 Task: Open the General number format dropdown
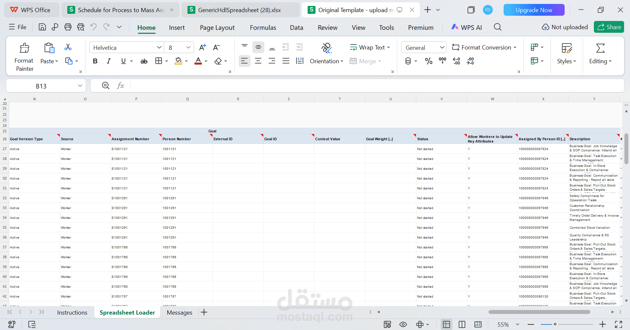click(x=442, y=48)
